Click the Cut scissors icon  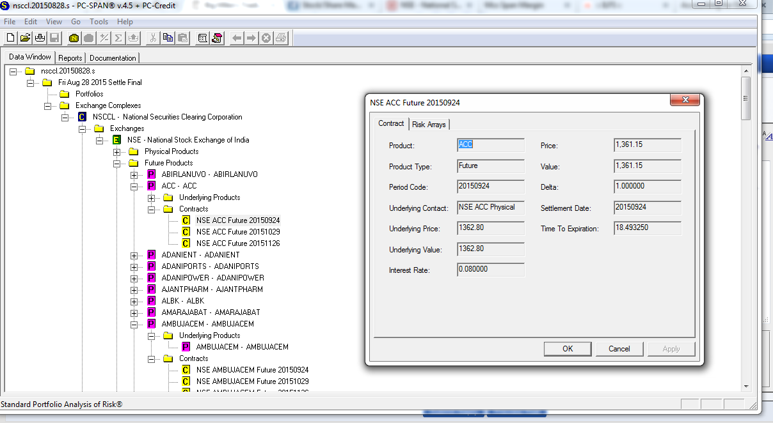pyautogui.click(x=153, y=38)
